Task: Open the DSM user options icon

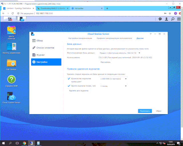Action: pos(166,19)
